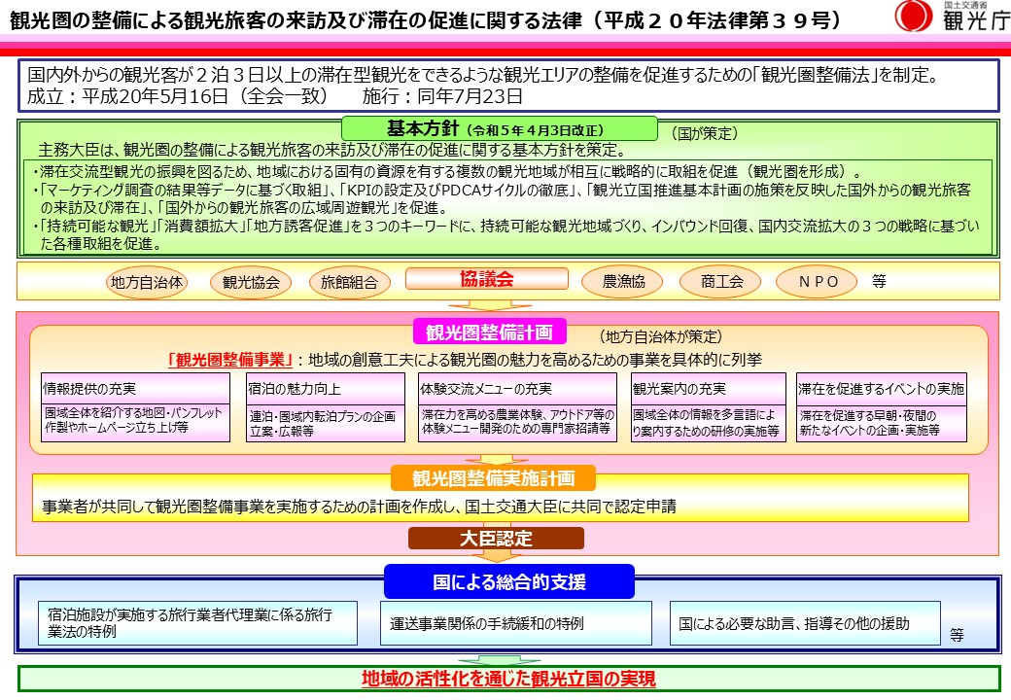Select the NPO oval
This screenshot has height=700, width=1011.
click(817, 282)
